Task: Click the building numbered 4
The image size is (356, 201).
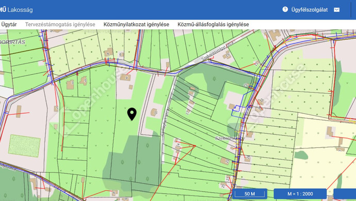Action: point(108,52)
